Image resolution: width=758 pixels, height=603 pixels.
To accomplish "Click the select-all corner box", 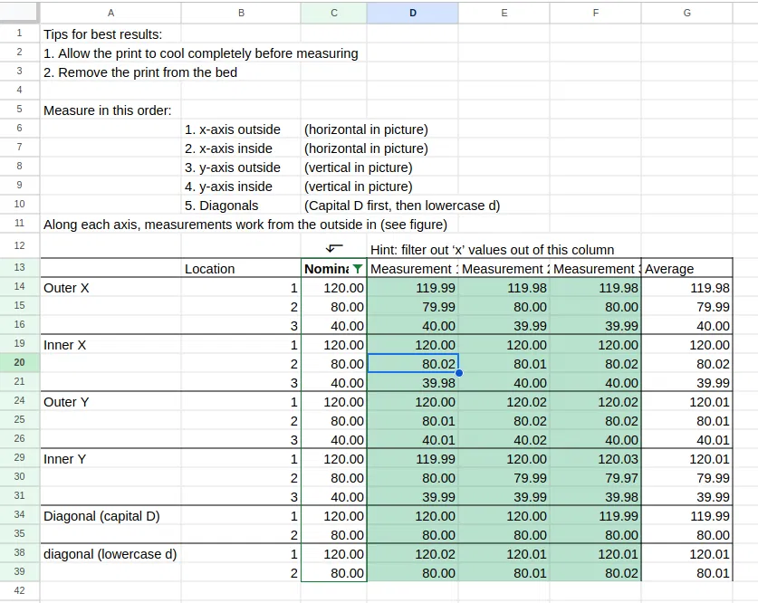I will (x=19, y=13).
